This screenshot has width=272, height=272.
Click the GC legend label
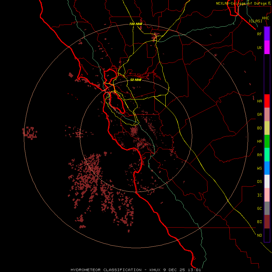point(259,208)
